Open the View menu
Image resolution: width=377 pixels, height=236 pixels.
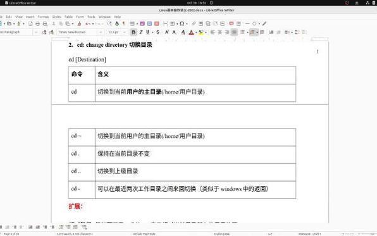pyautogui.click(x=19, y=17)
